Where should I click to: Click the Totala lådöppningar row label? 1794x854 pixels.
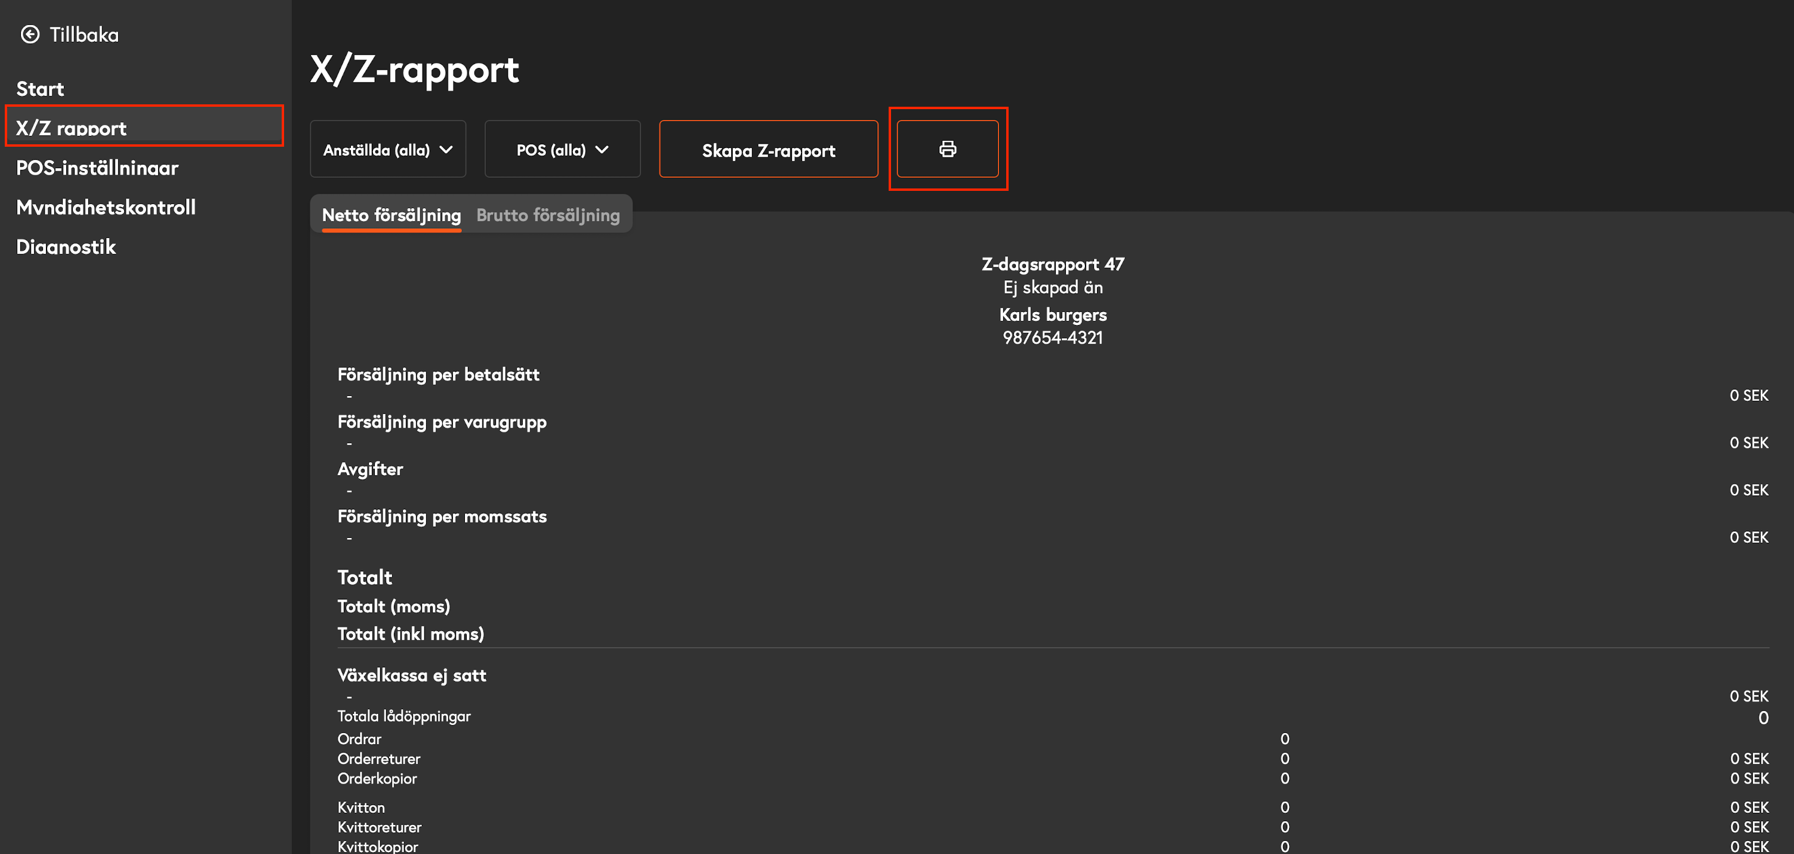click(404, 716)
